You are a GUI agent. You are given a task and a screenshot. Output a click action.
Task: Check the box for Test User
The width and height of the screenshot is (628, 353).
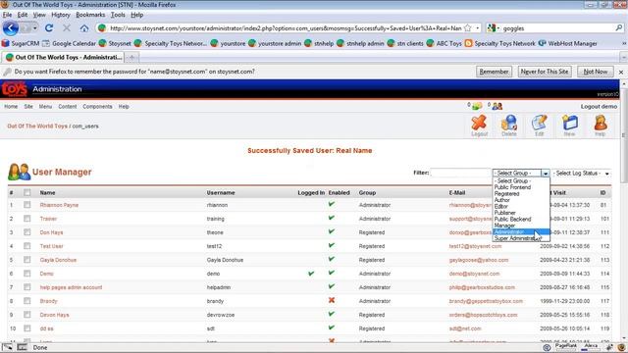click(26, 246)
